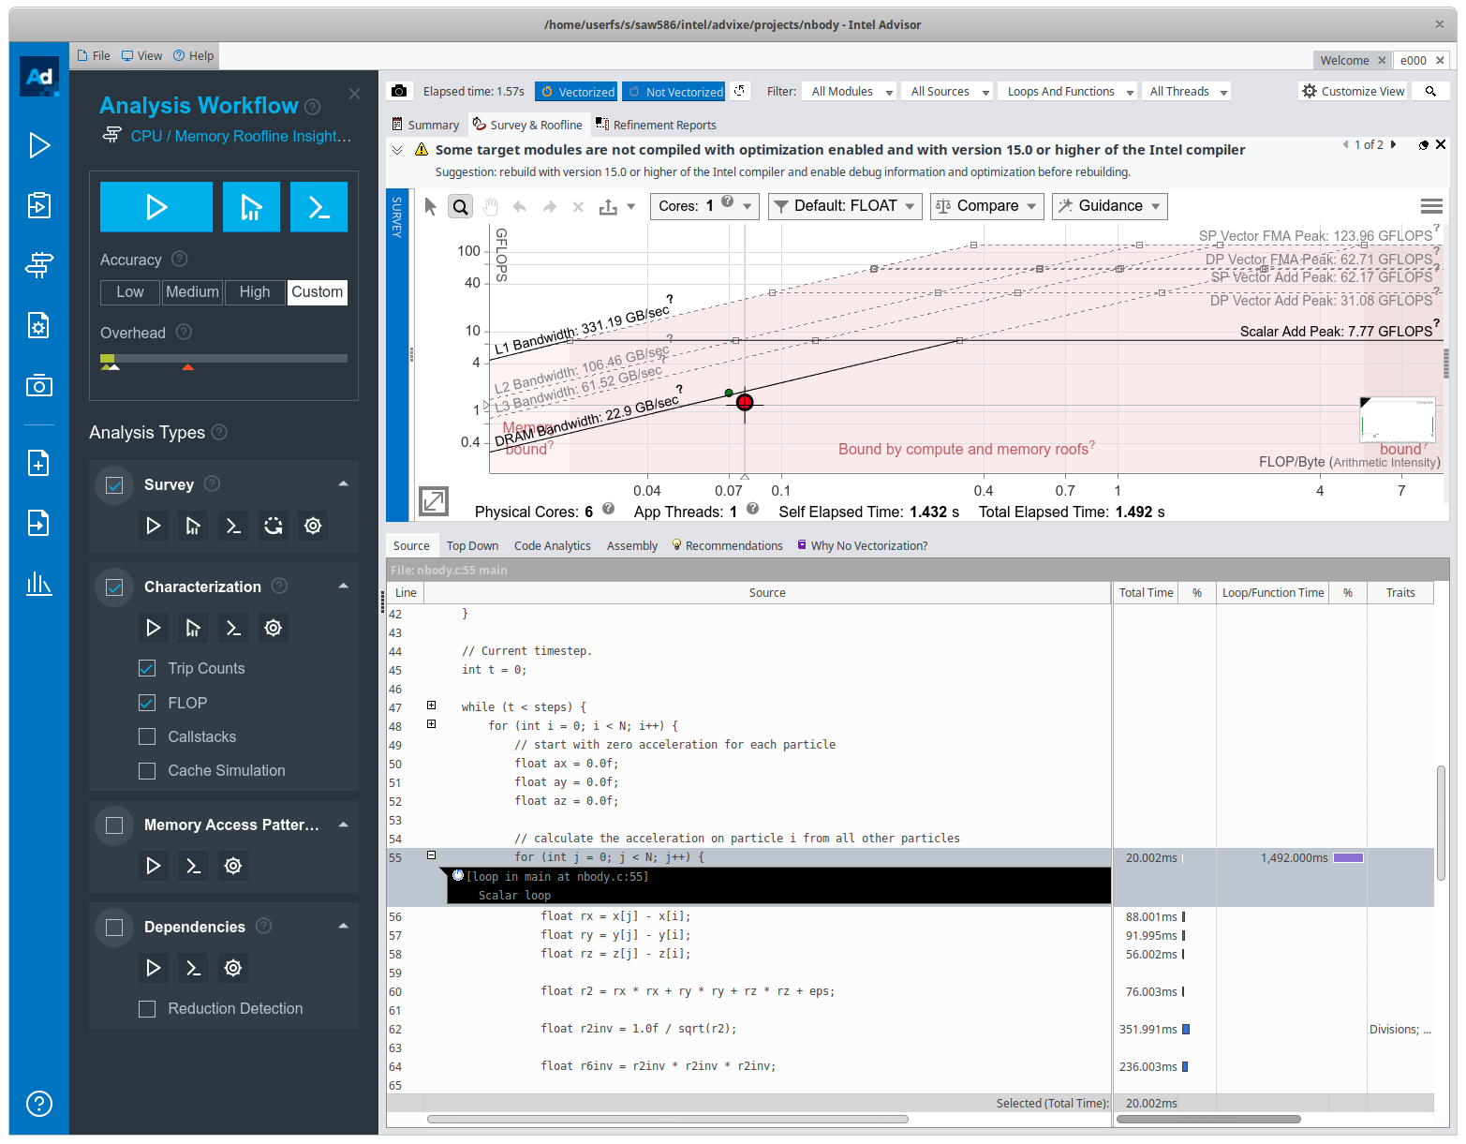Screen dimensions: 1466x1144
Task: Click the large blue run analysis button
Action: (156, 207)
